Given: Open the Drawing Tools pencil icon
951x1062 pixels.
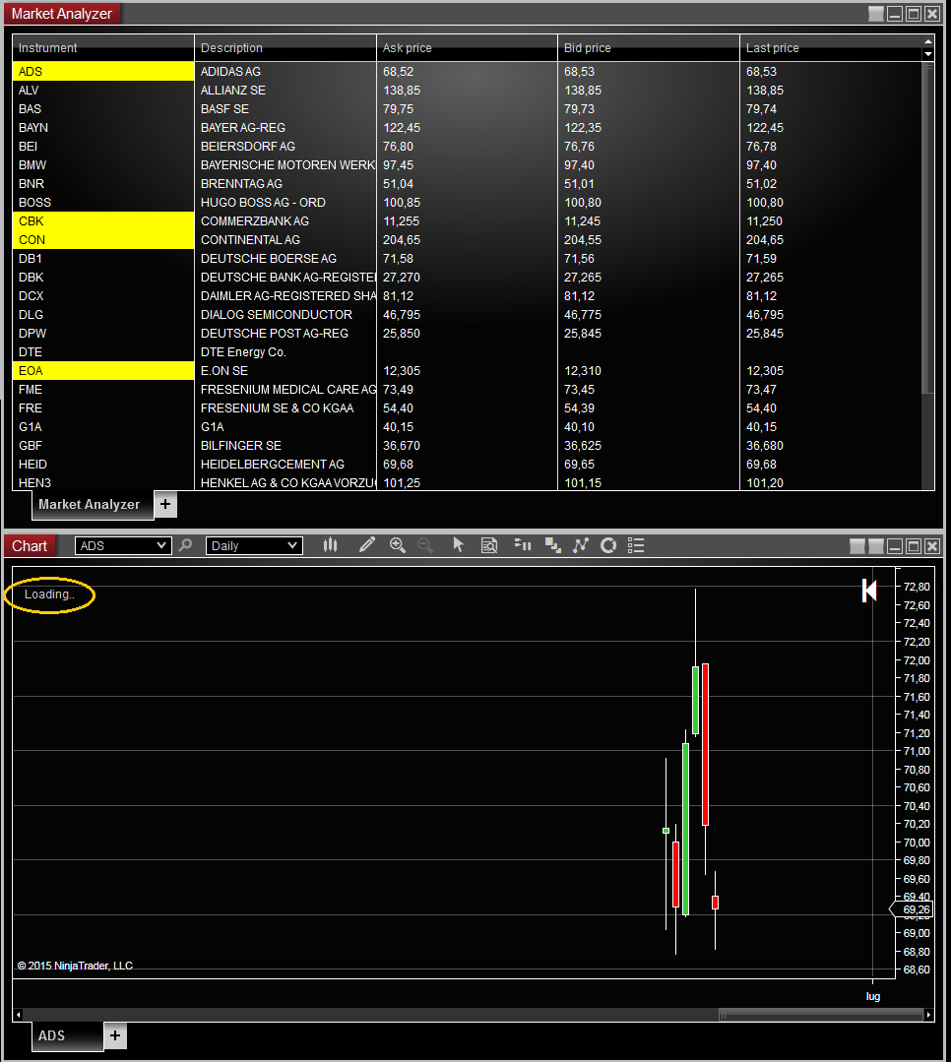Looking at the screenshot, I should (x=367, y=545).
